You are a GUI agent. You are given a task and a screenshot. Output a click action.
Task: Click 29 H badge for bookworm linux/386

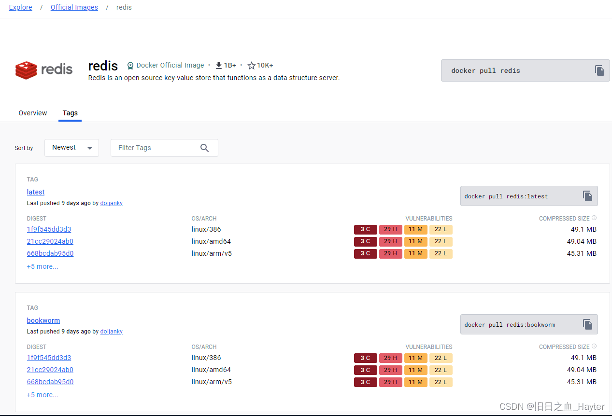pyautogui.click(x=391, y=358)
